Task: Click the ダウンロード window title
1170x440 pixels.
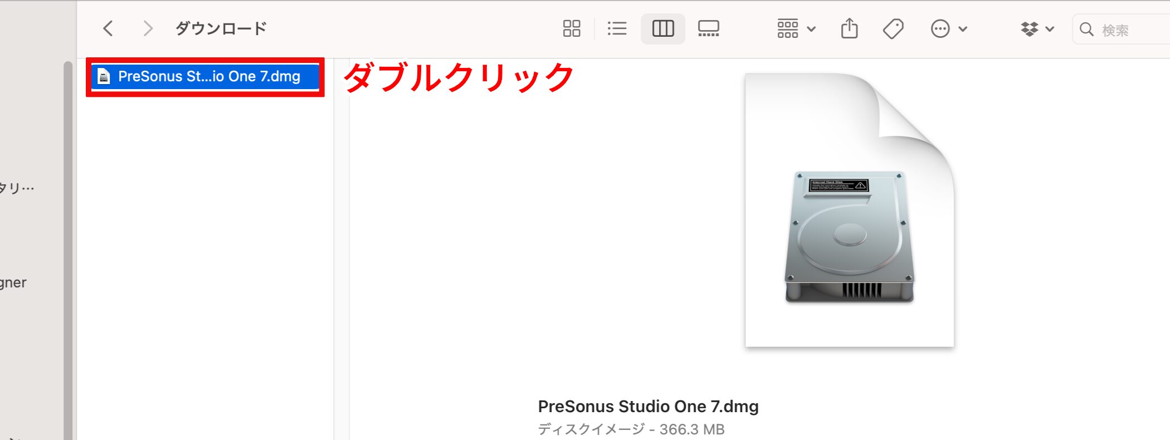Action: 221,28
